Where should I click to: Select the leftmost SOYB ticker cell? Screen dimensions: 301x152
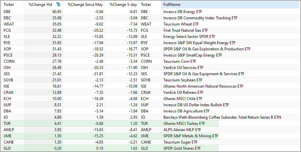(x=8, y=80)
